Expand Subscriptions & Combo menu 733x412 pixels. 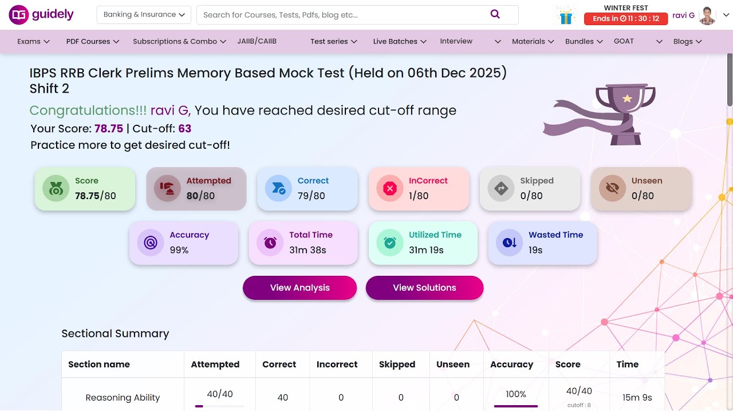point(180,41)
